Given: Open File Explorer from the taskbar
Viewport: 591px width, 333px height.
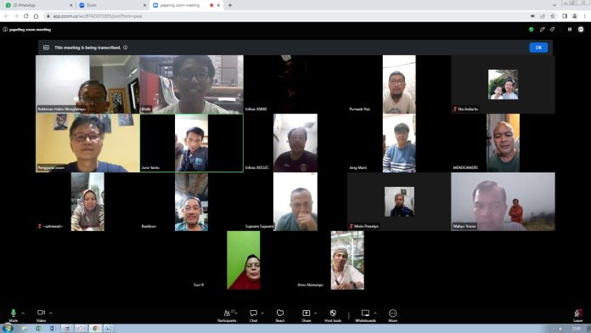Looking at the screenshot, I should click(x=25, y=329).
